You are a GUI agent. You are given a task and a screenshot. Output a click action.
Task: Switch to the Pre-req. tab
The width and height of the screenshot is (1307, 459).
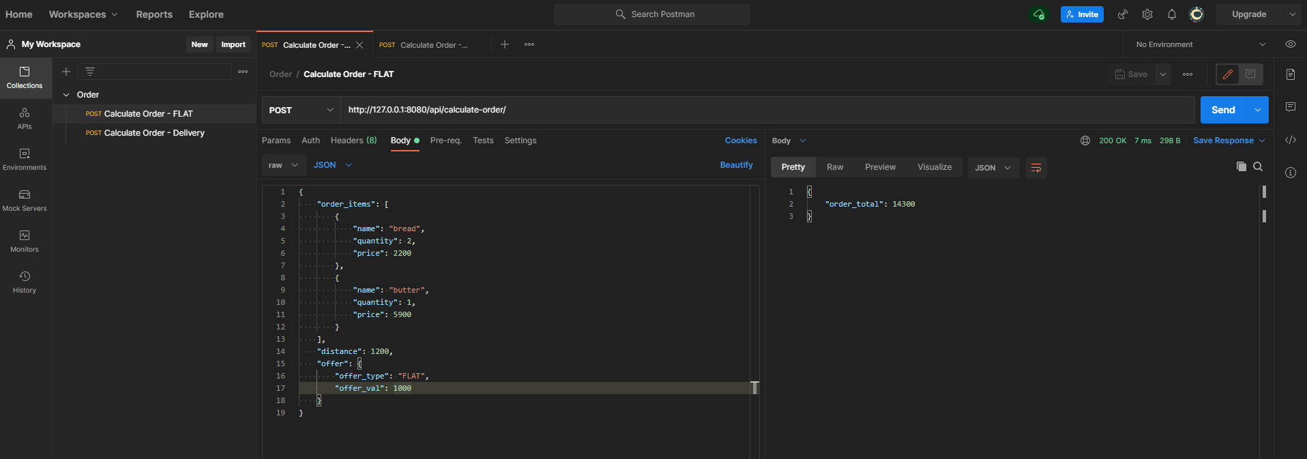tap(446, 140)
